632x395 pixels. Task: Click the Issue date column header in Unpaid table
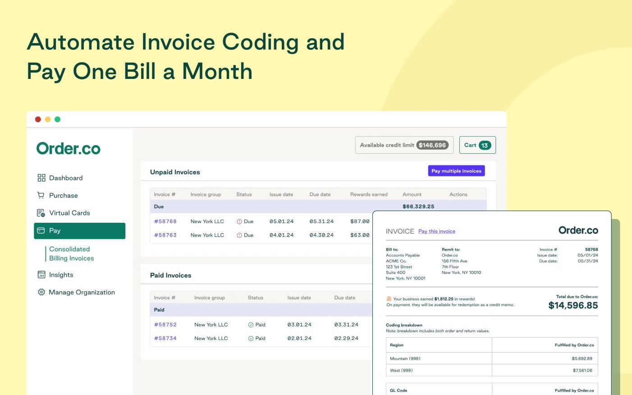tap(281, 194)
